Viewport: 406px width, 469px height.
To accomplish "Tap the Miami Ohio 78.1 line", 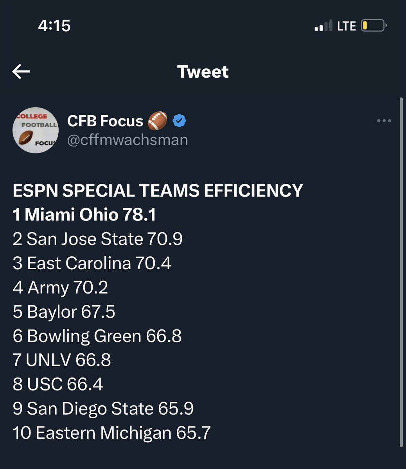I will (x=84, y=215).
